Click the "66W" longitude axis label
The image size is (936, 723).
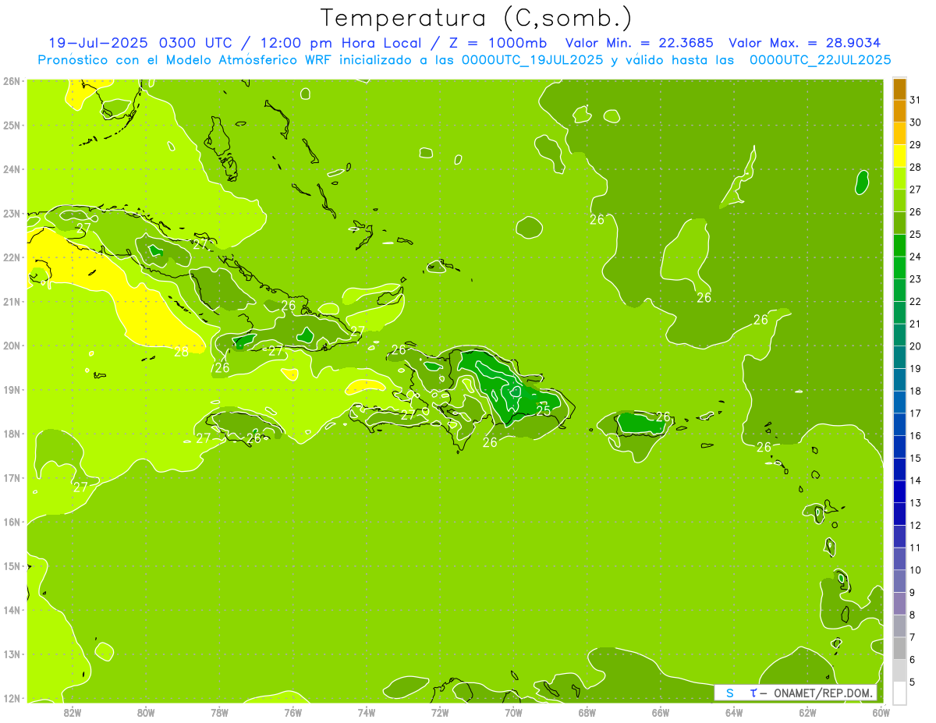[661, 712]
